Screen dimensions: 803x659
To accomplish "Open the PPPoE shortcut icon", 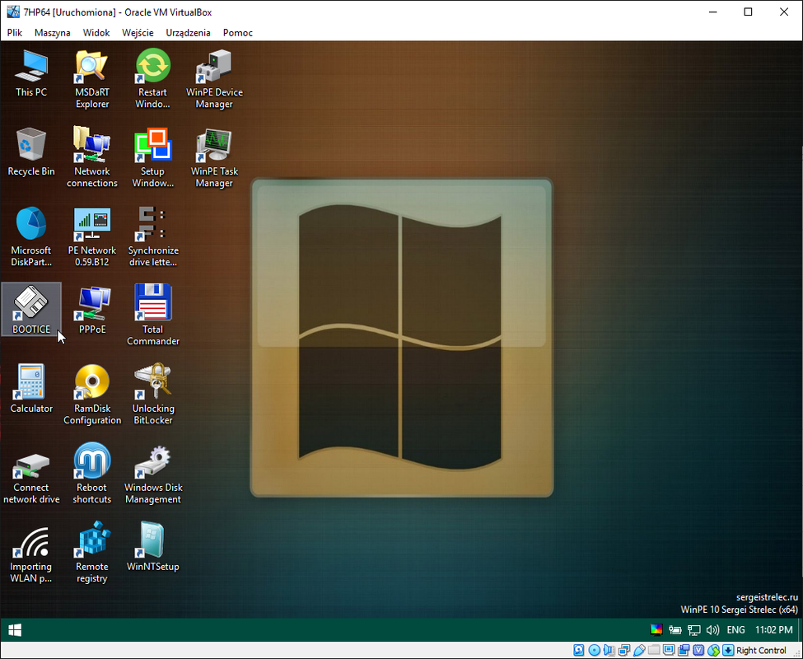I will pos(92,310).
